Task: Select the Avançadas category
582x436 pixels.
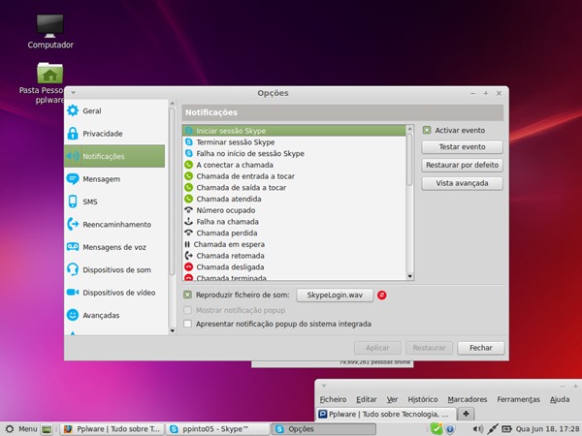Action: 114,315
